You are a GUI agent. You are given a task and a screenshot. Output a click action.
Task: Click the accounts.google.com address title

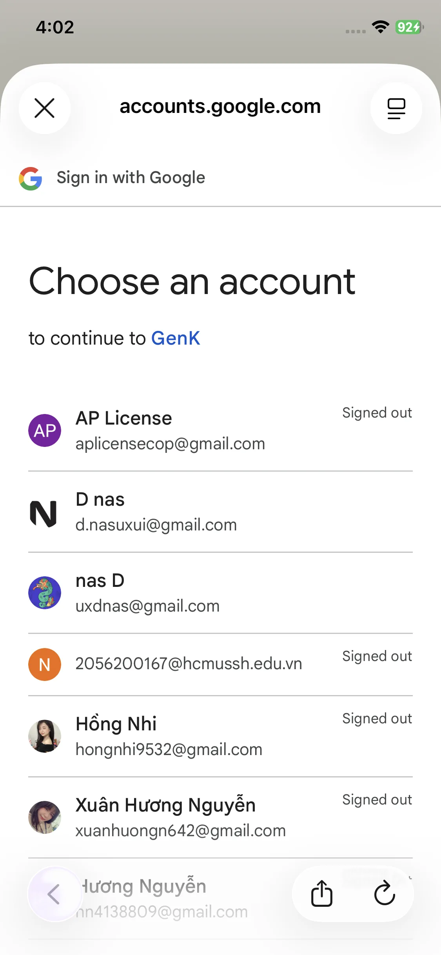(220, 107)
